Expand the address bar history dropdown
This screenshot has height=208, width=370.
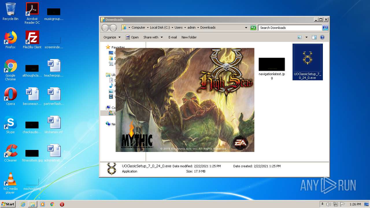pos(246,28)
